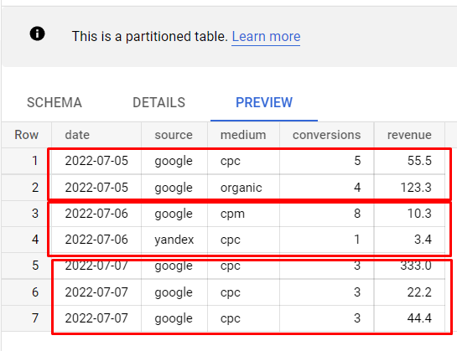Select date cell in row 2
The image size is (457, 351).
96,188
